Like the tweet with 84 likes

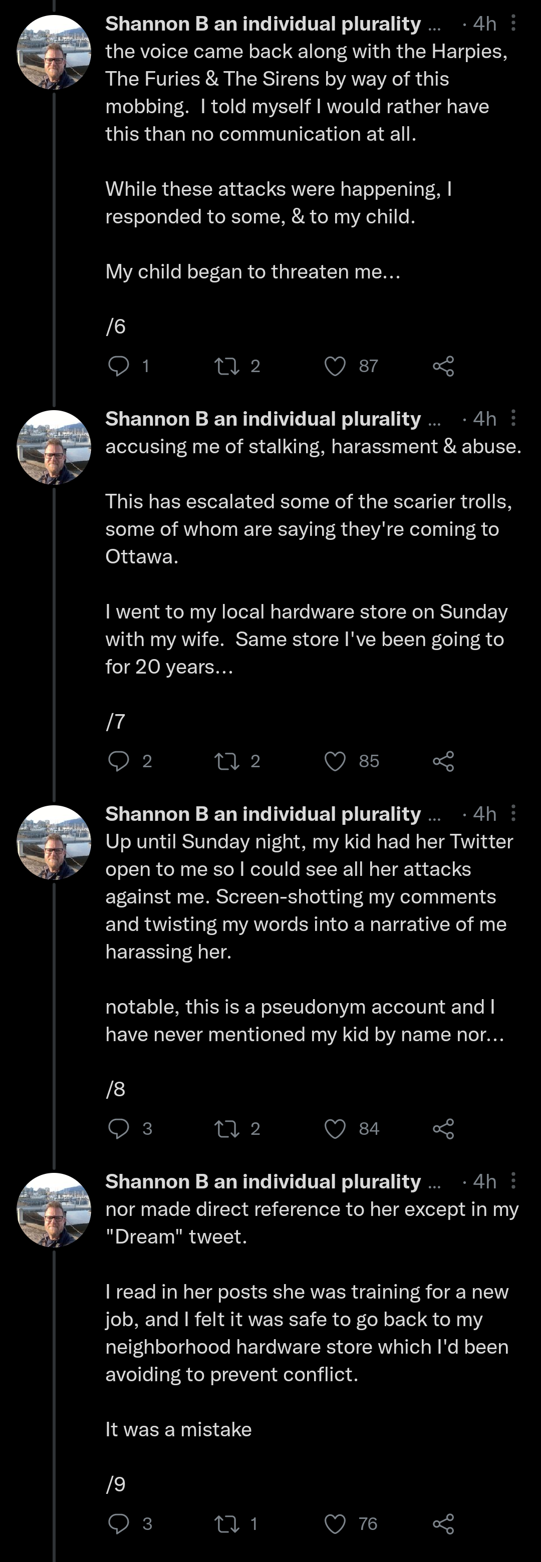pos(335,1128)
